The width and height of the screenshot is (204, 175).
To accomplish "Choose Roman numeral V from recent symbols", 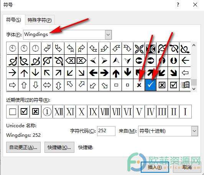I will pyautogui.click(x=139, y=112).
